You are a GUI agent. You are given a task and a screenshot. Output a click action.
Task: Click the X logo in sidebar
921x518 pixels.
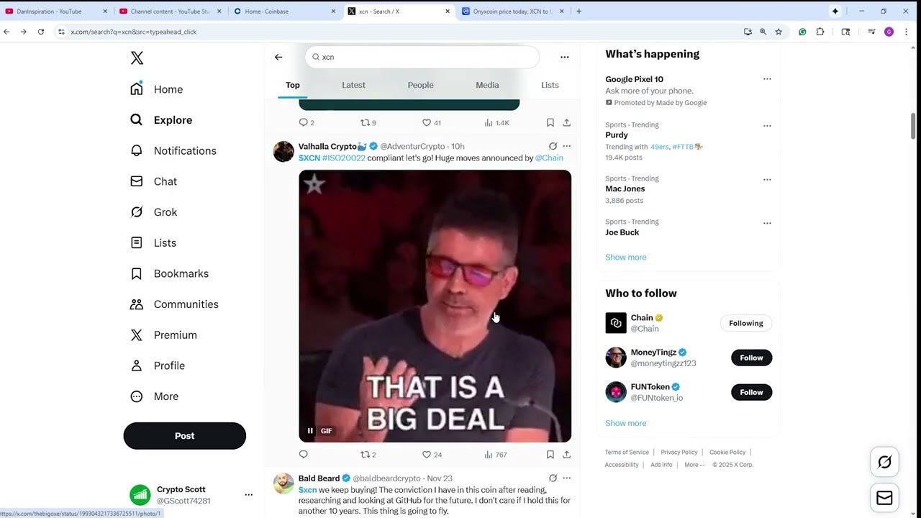click(137, 58)
